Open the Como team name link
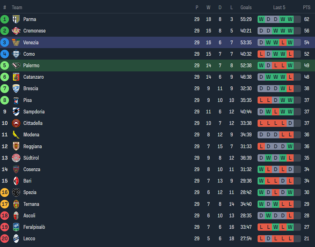This screenshot has height=247, width=315. pos(29,54)
